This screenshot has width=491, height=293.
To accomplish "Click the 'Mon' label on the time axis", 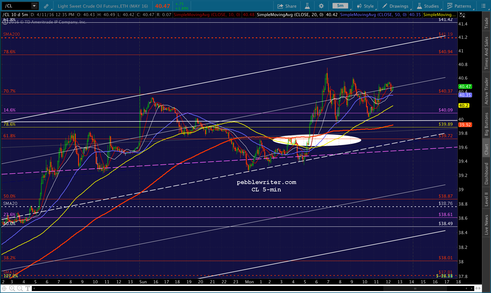I will tap(249, 282).
